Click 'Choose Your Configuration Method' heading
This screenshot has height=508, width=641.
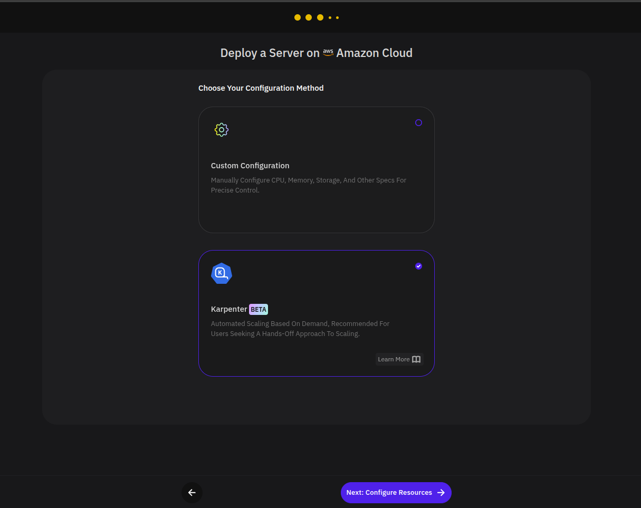click(x=261, y=88)
